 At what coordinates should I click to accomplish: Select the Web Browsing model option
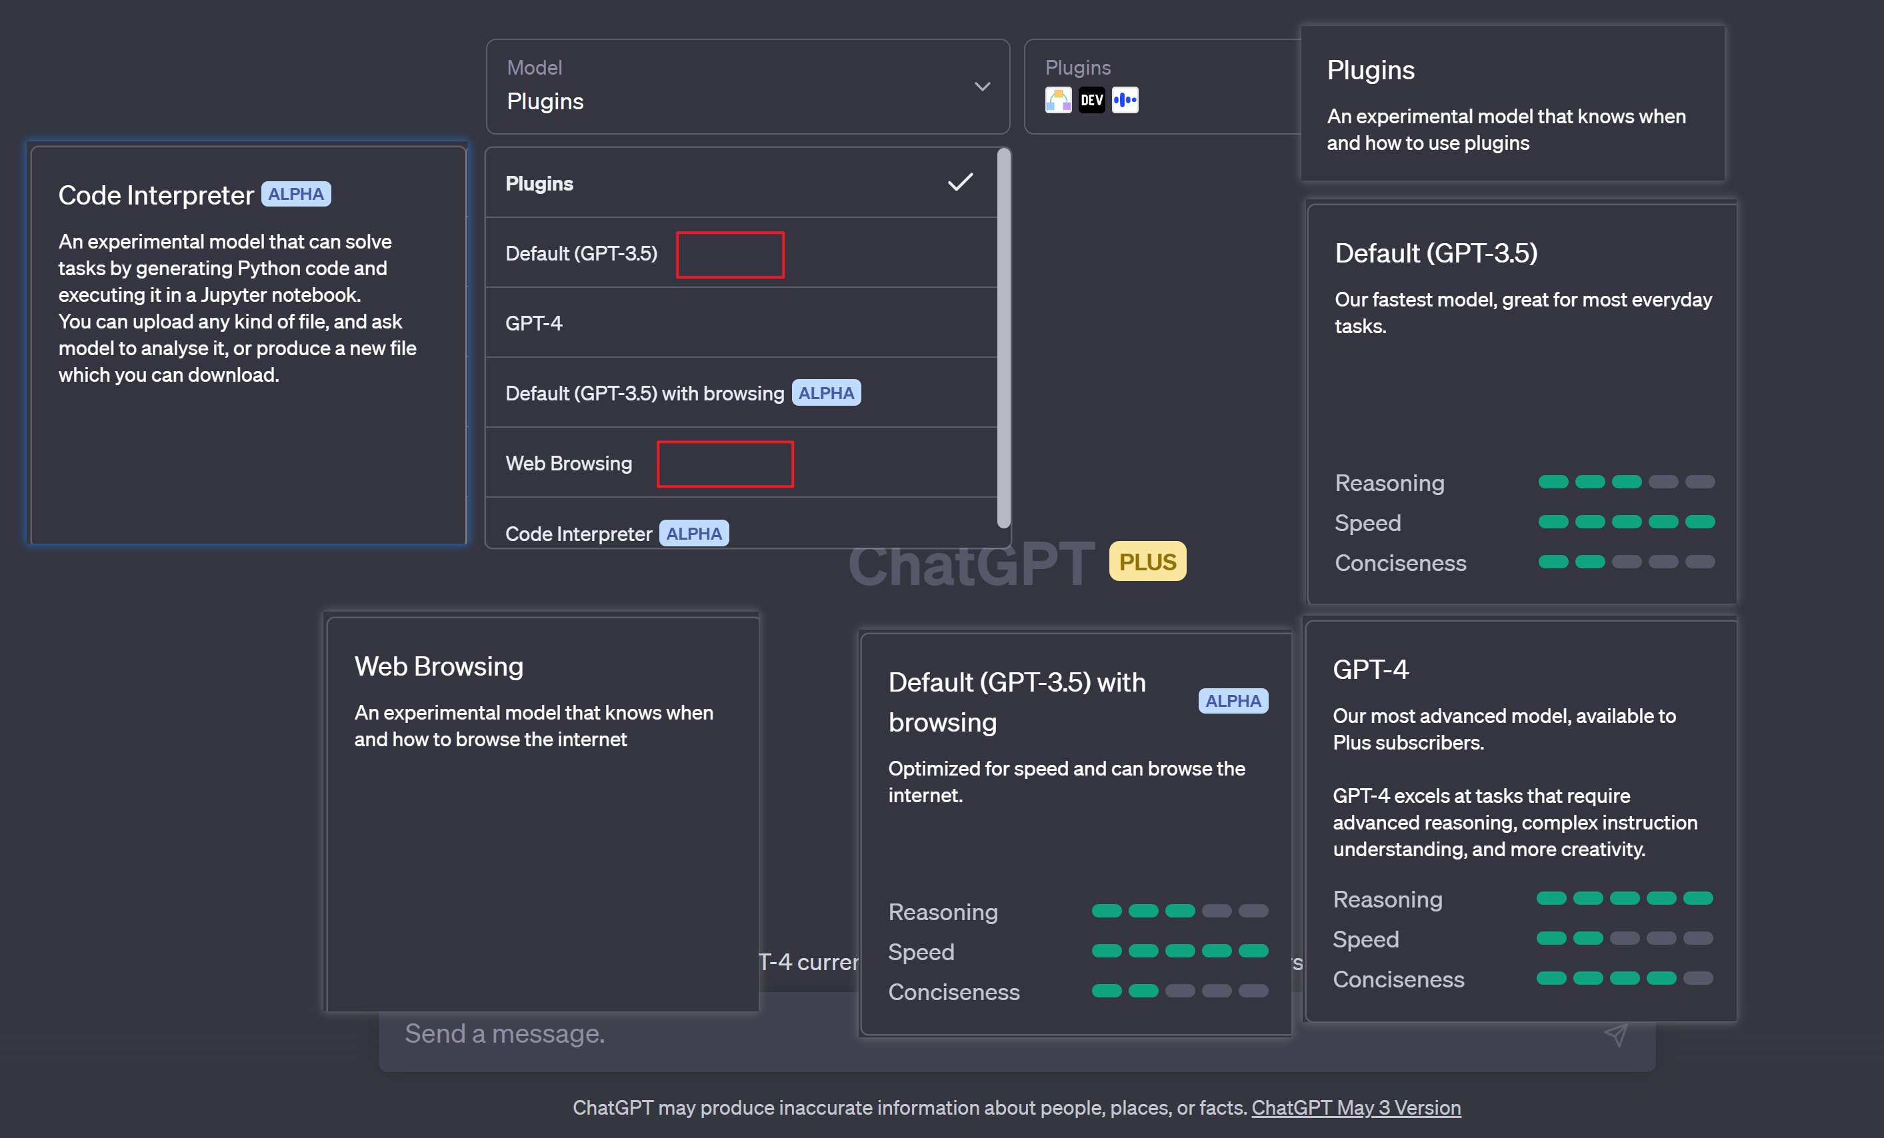[568, 462]
